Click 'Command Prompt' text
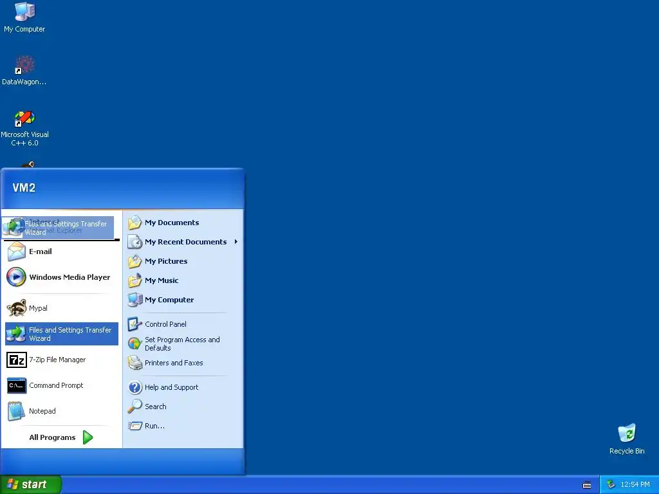659x494 pixels. tap(56, 385)
